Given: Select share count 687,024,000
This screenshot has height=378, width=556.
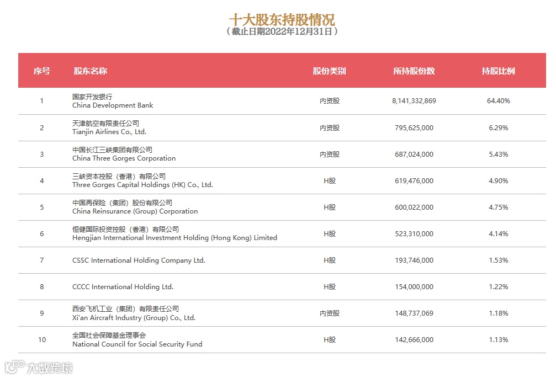Looking at the screenshot, I should tap(414, 155).
